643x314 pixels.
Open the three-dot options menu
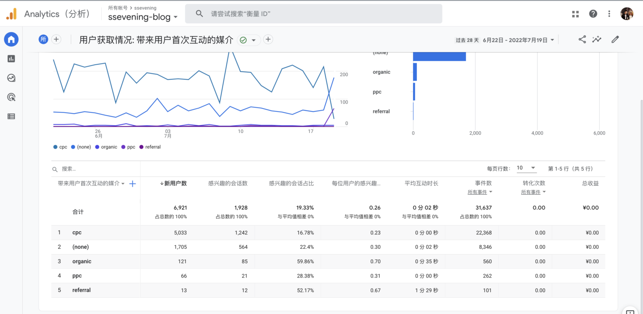pos(609,13)
